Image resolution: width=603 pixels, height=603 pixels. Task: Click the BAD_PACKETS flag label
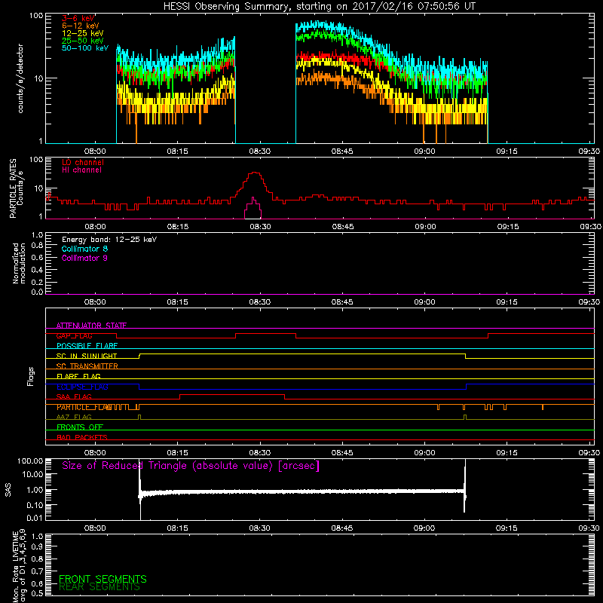coord(82,438)
